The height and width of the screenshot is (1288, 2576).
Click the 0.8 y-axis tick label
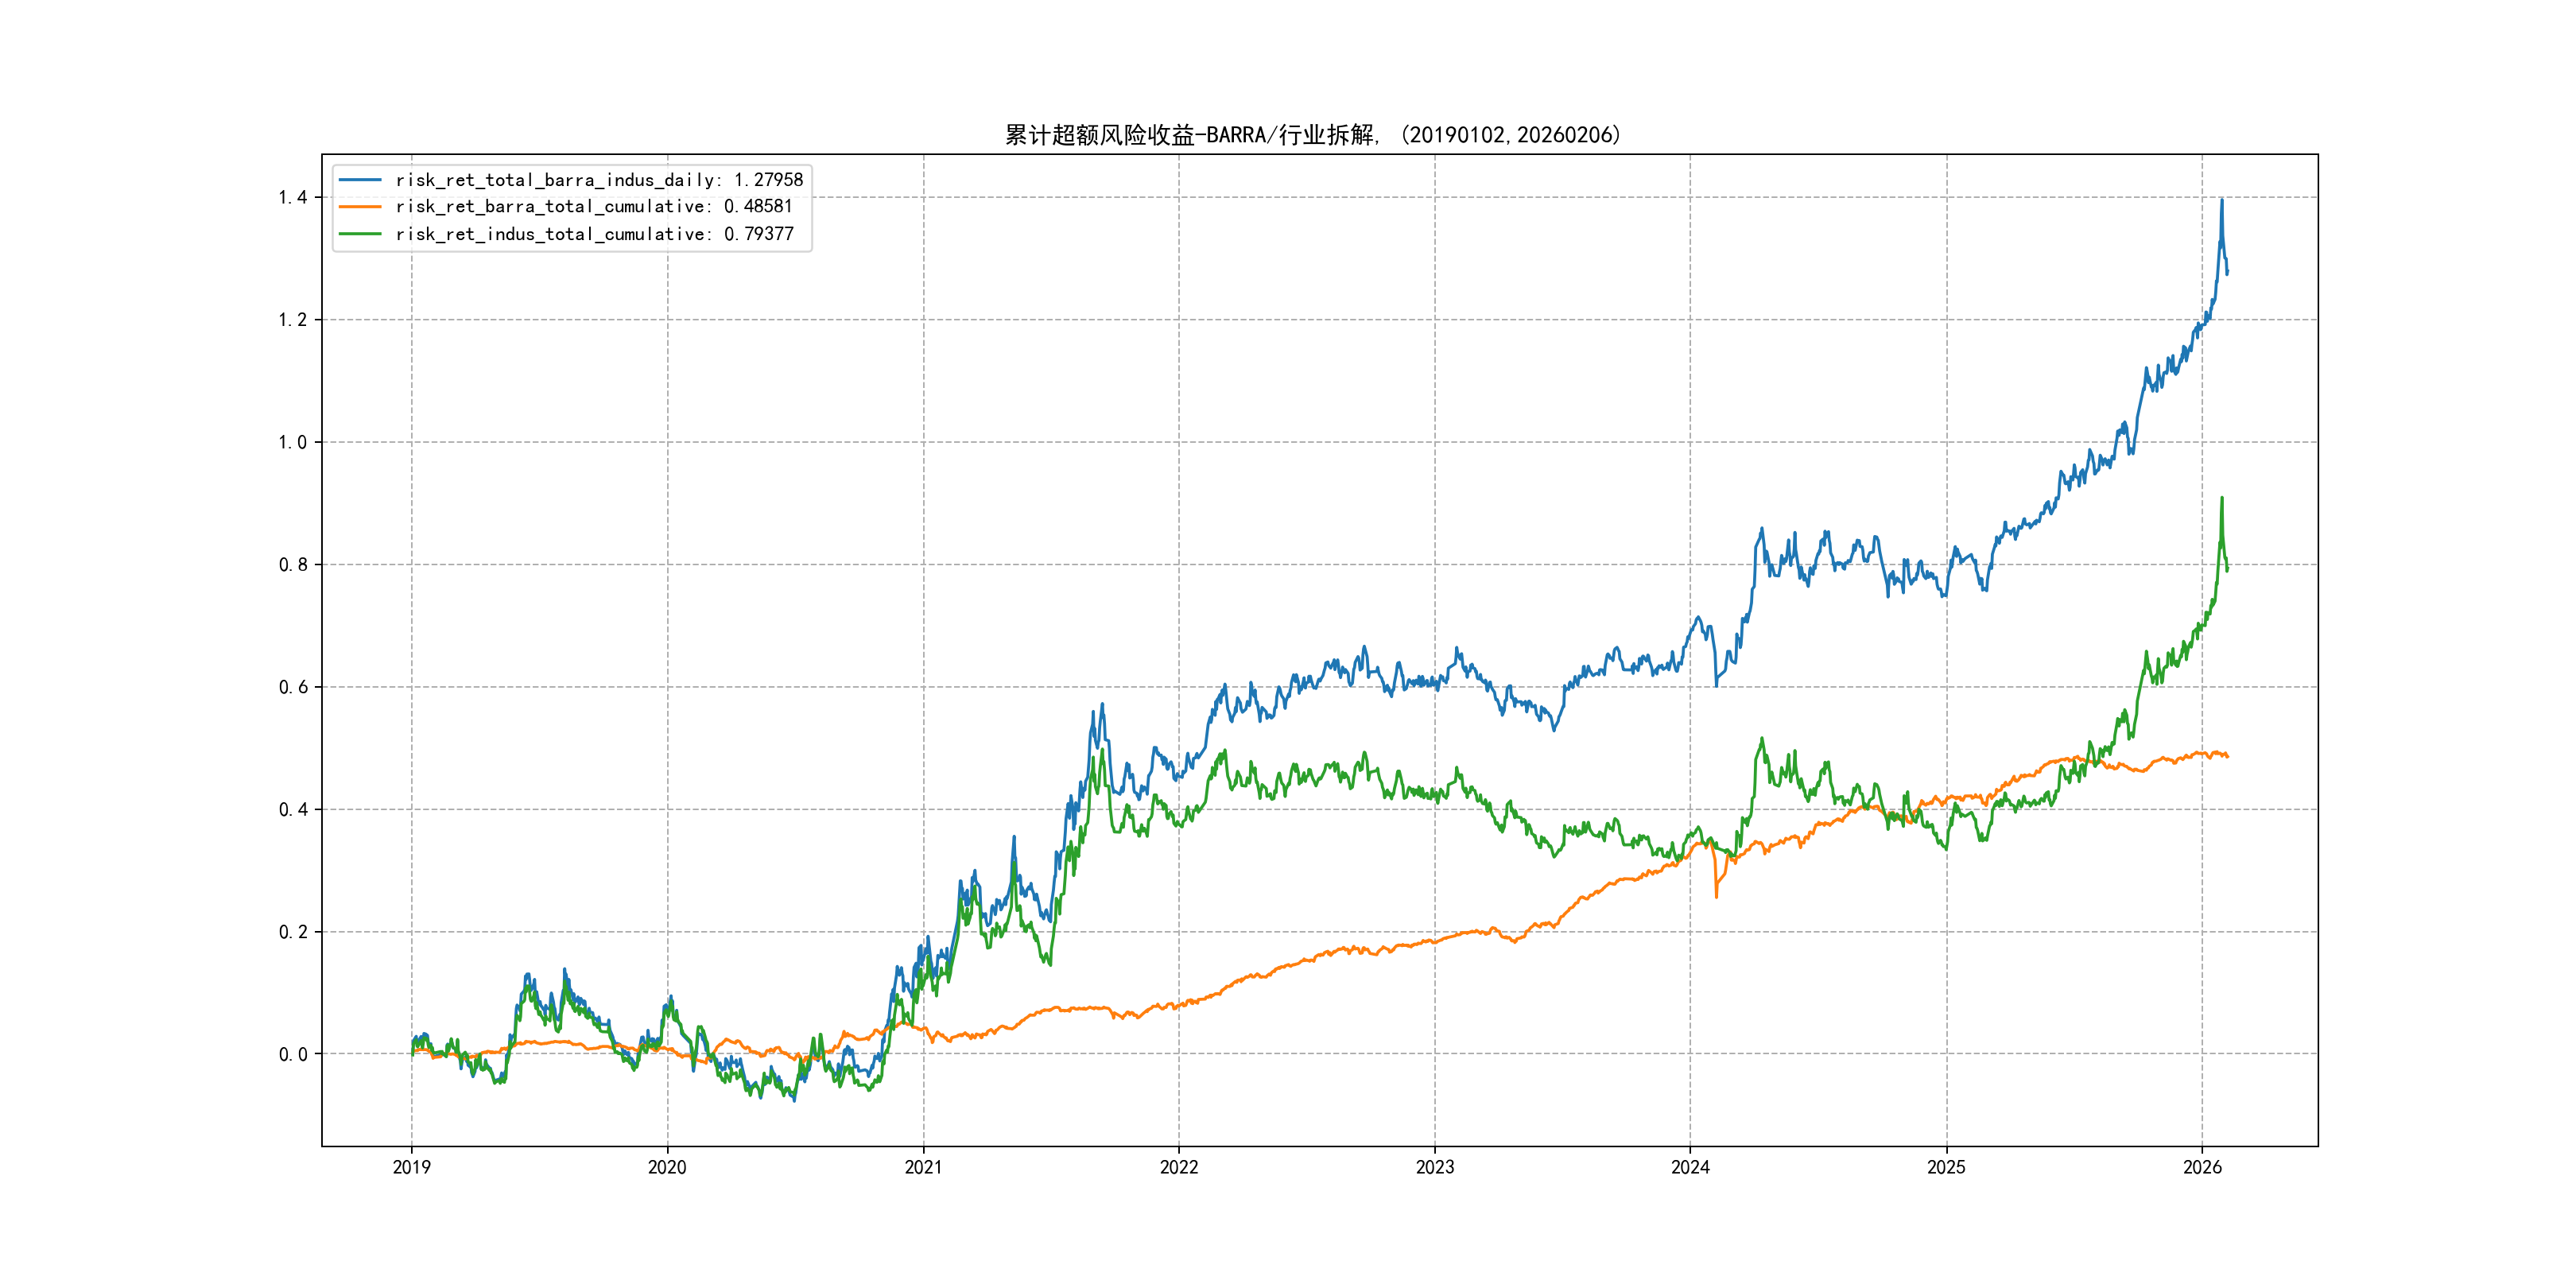pos(292,565)
